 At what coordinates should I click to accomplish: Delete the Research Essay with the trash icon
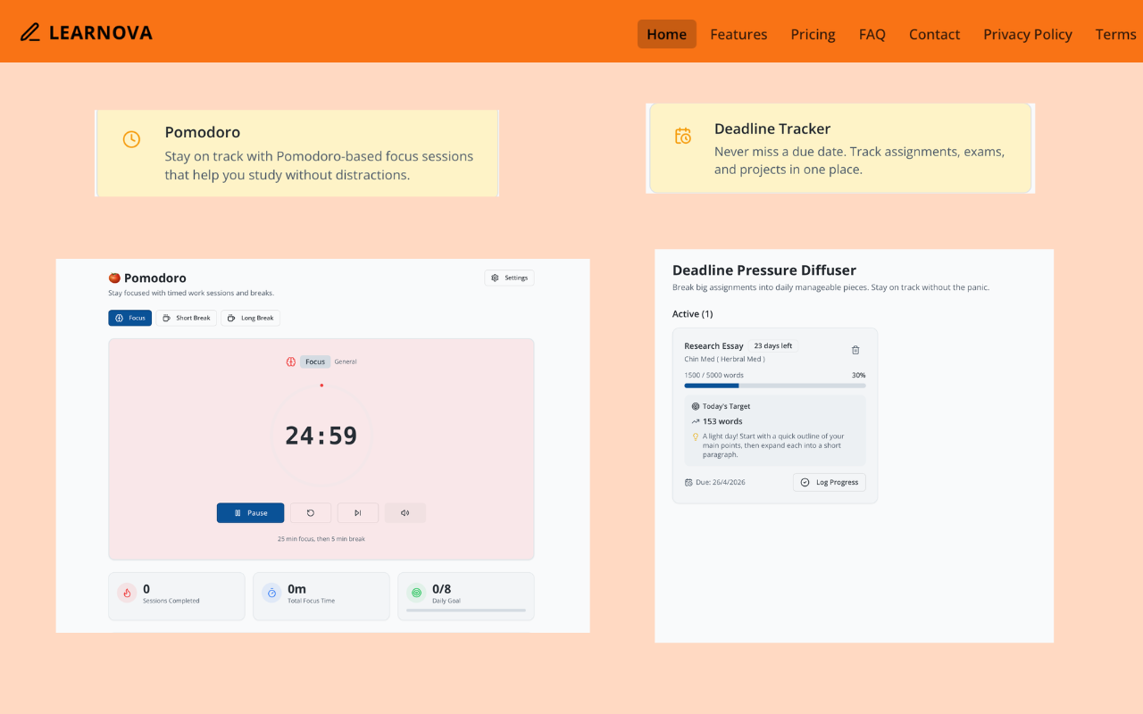855,350
